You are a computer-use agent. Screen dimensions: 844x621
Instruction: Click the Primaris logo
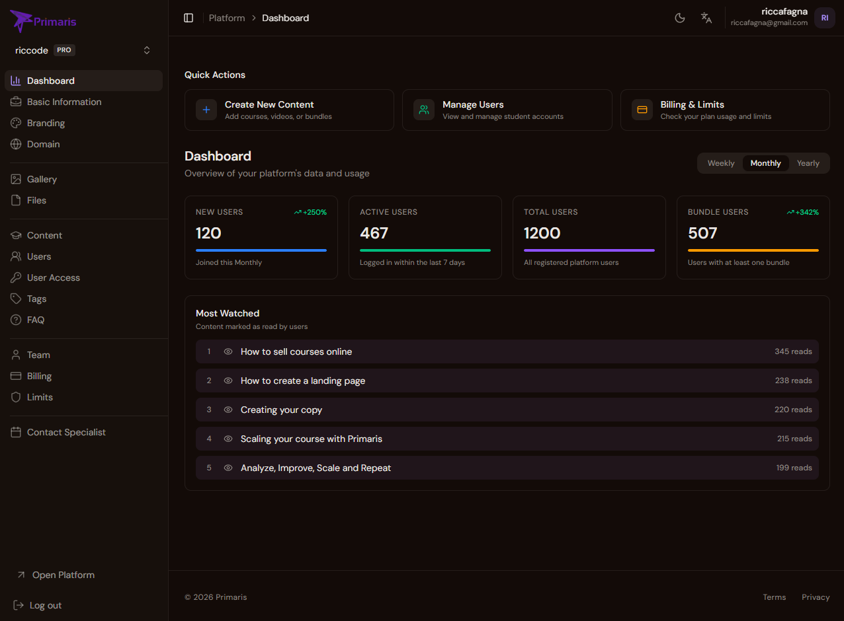pos(44,21)
